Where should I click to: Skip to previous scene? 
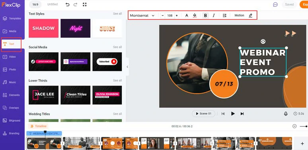click(x=223, y=114)
